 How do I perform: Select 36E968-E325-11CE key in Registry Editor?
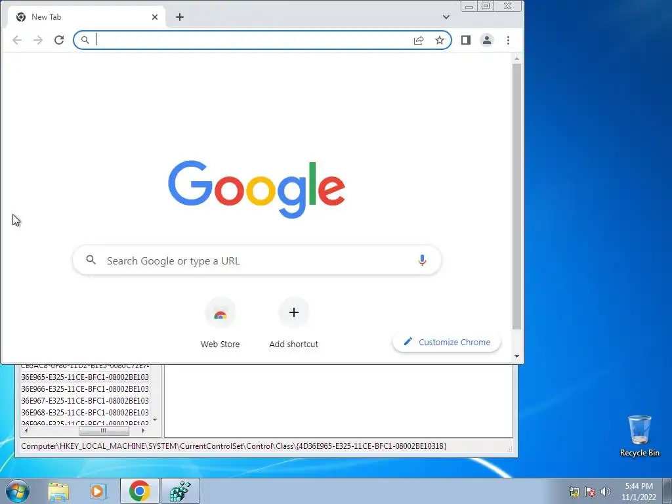85,413
